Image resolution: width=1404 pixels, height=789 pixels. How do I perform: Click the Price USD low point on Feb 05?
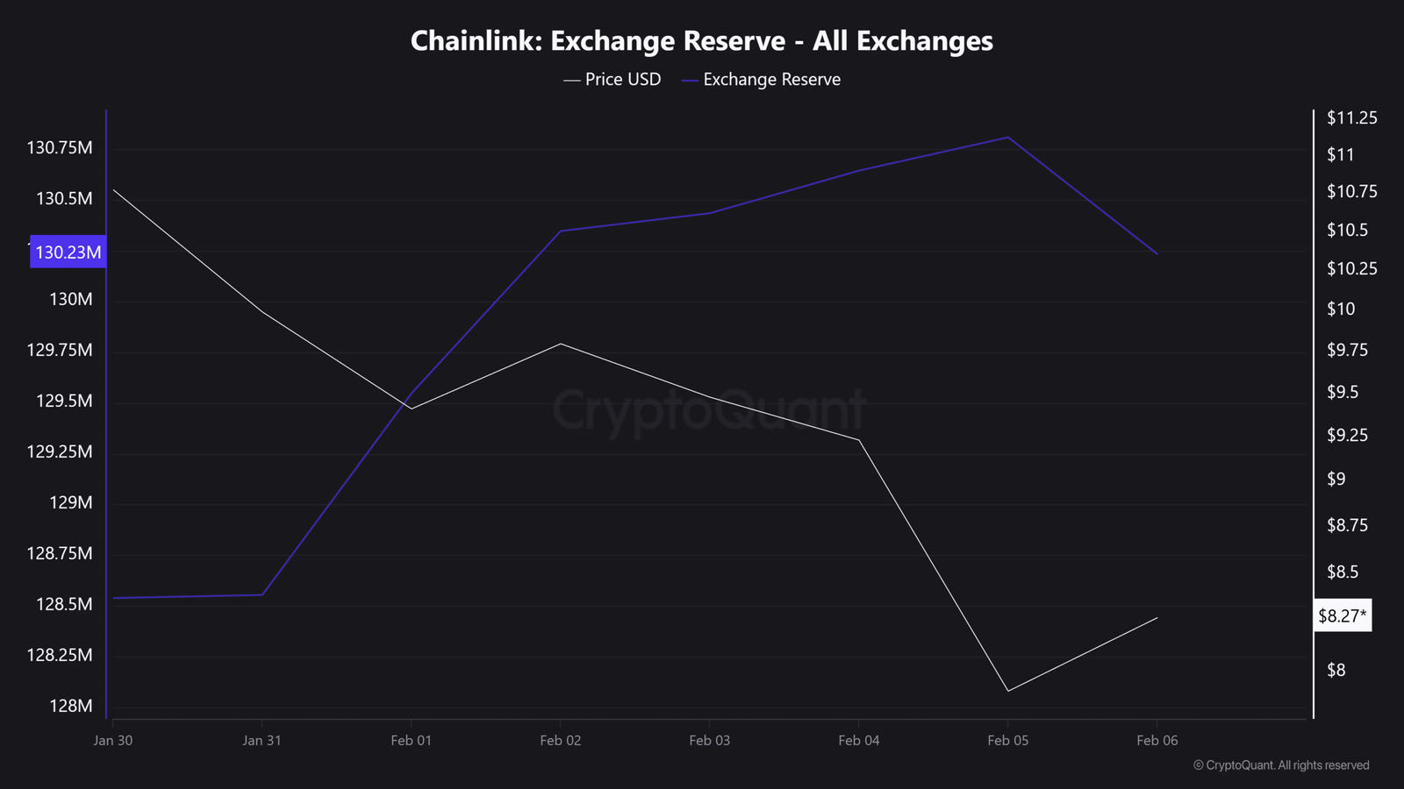pos(1007,691)
